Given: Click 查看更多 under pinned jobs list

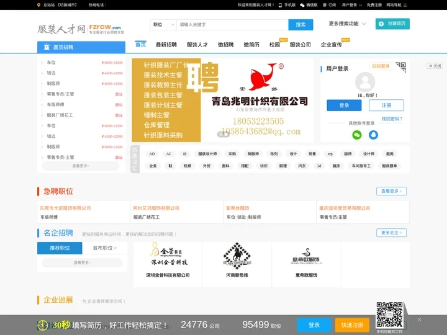Looking at the screenshot, I should [81, 166].
